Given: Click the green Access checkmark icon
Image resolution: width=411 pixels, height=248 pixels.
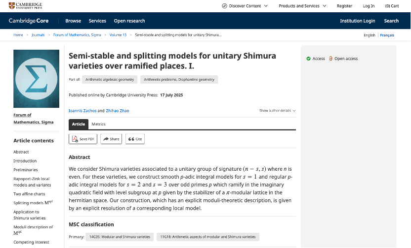Looking at the screenshot, I should (308, 59).
